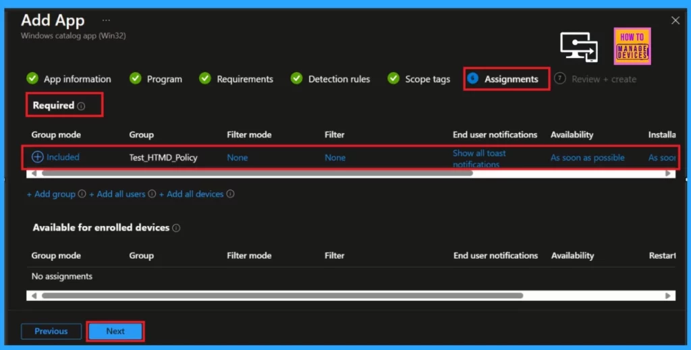Go to the Scope tags step

click(x=419, y=79)
